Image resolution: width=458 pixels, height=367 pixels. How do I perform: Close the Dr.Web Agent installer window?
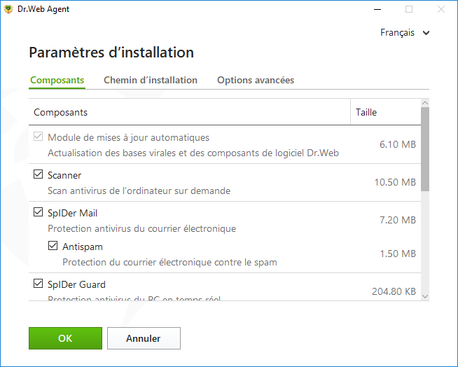[440, 9]
